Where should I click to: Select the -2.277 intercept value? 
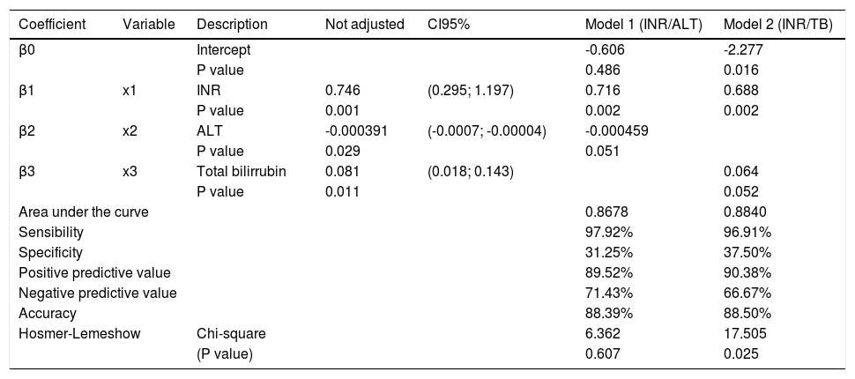coord(741,50)
